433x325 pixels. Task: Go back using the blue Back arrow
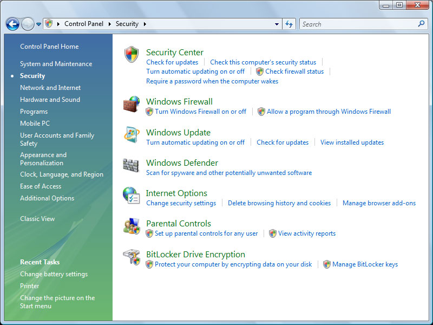(12, 24)
